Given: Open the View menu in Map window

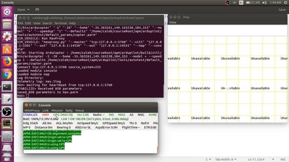Looking at the screenshot, I should pos(172,22).
